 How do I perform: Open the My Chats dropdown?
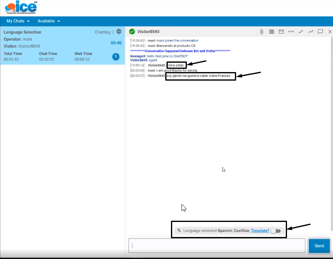click(18, 21)
